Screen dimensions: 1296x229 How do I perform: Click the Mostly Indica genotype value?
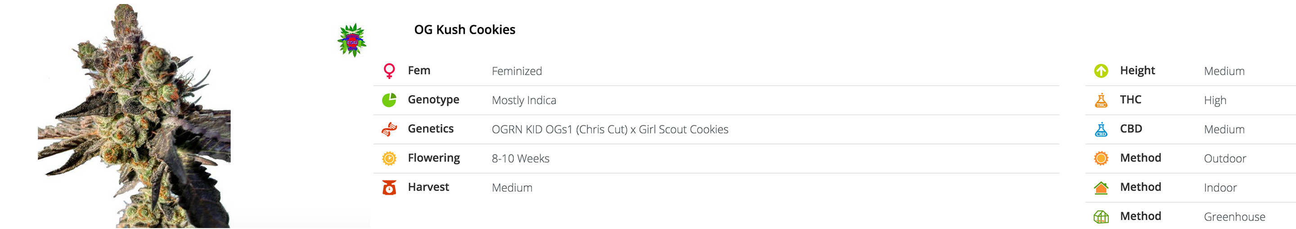click(x=524, y=101)
